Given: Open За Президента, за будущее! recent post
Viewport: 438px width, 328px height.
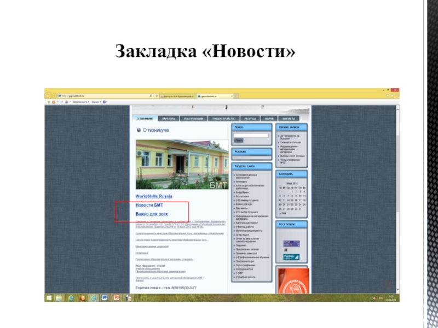Looking at the screenshot, I should (290, 137).
